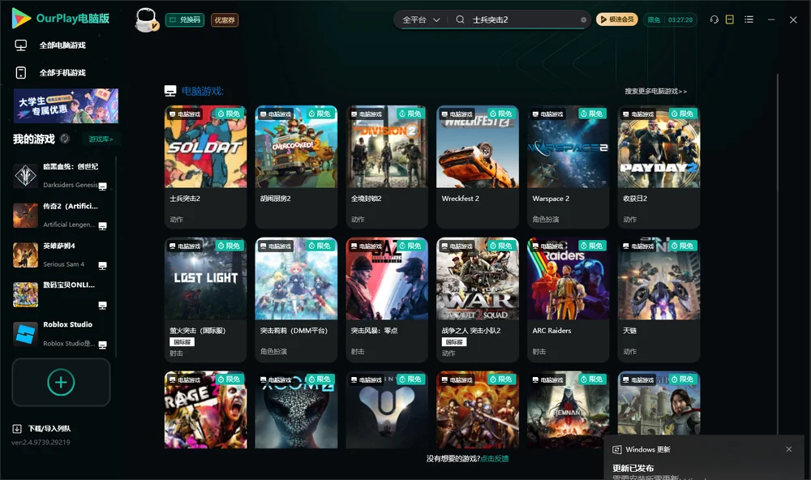Screen dimensions: 811x480
Task: Open the Warspace 2 game card
Action: (x=568, y=167)
